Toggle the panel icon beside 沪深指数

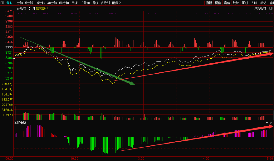[270, 8]
